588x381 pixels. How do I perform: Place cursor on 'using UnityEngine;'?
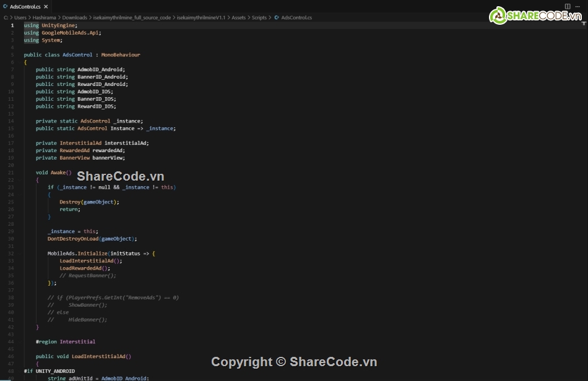tap(51, 25)
